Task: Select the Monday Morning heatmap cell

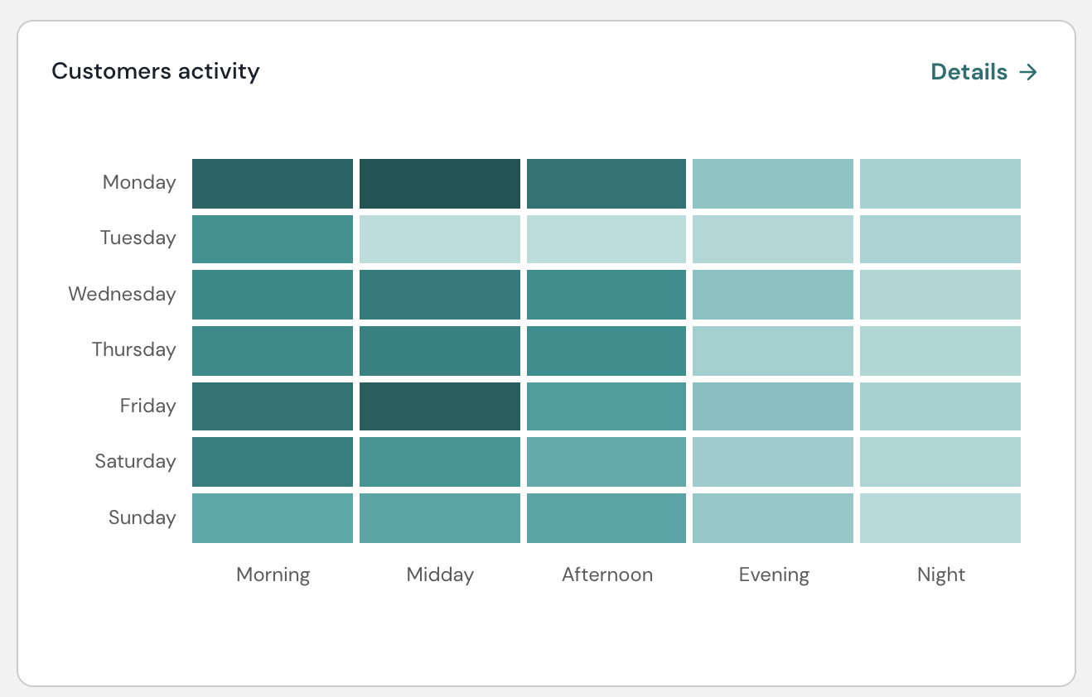Action: click(x=273, y=184)
